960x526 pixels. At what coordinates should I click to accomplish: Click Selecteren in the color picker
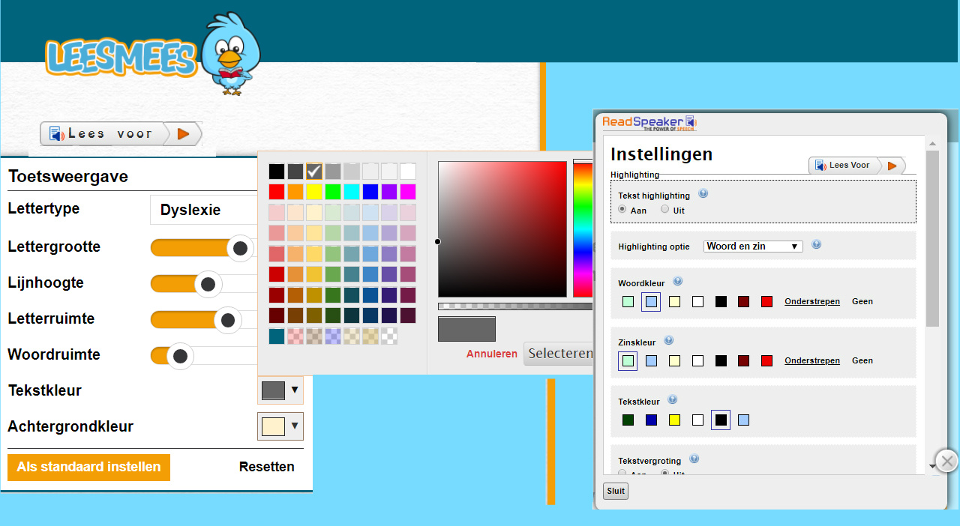[559, 354]
